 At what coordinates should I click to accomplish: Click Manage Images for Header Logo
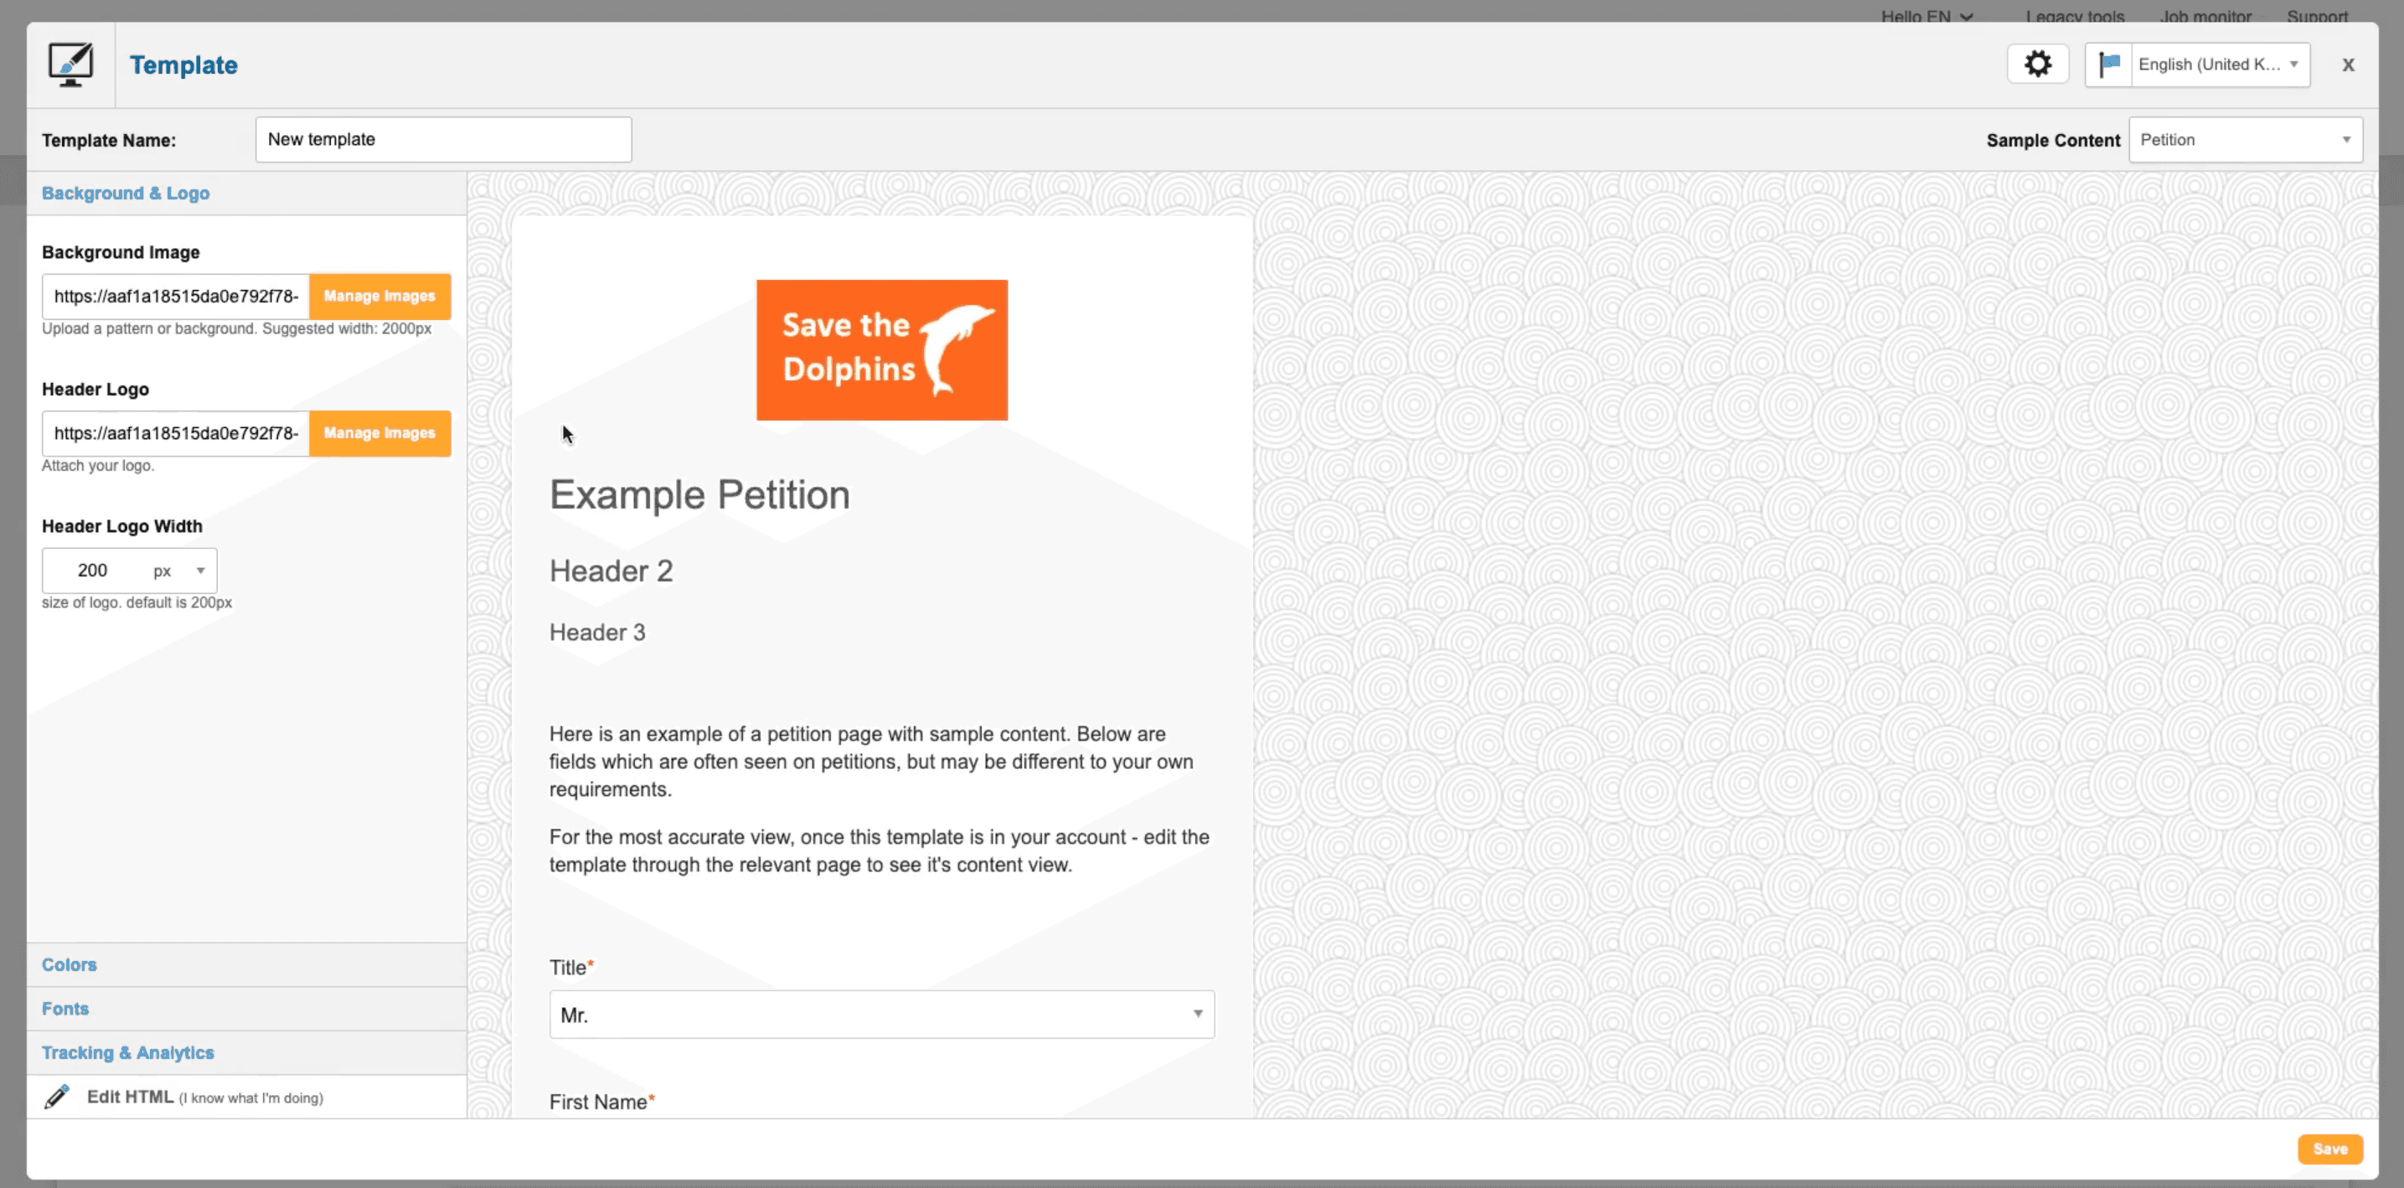pos(379,433)
